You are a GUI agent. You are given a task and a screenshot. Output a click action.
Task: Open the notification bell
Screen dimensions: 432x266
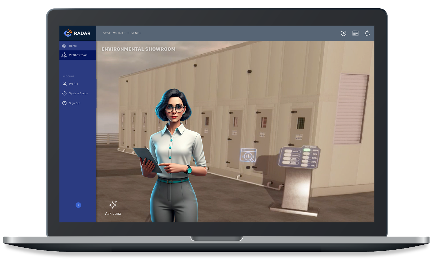pyautogui.click(x=367, y=33)
